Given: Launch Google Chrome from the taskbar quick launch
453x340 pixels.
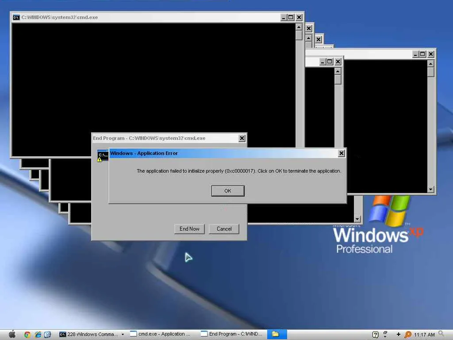Looking at the screenshot, I should tap(27, 335).
